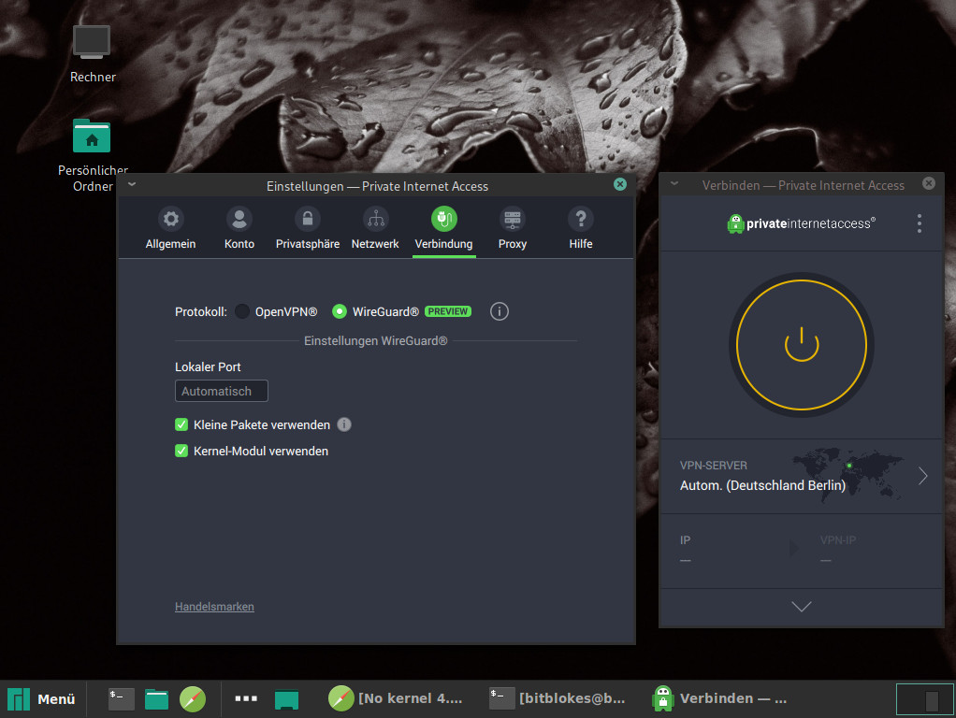Open the Konto settings tab
The image size is (956, 718).
[239, 229]
